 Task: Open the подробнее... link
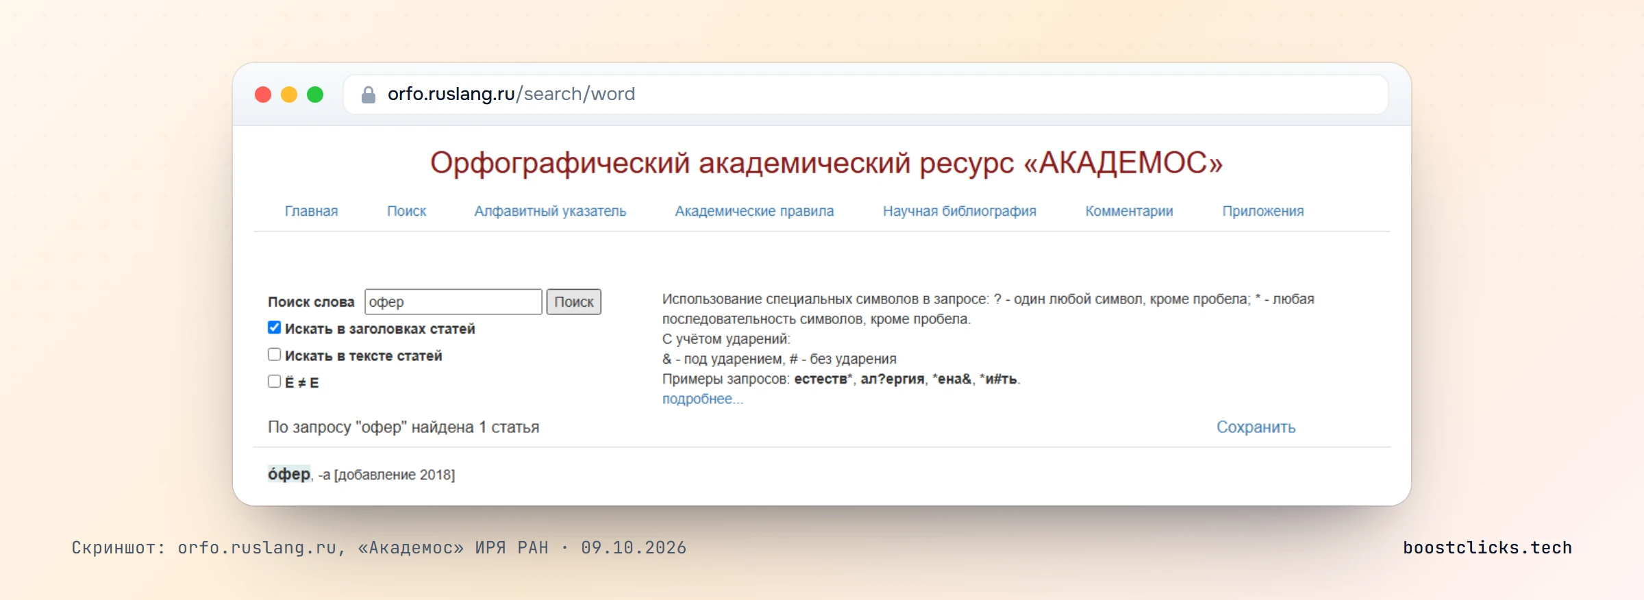point(703,399)
